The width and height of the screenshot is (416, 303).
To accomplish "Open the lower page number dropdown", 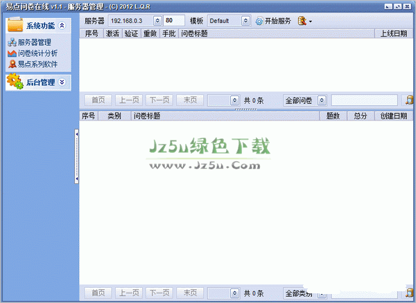I will [234, 293].
